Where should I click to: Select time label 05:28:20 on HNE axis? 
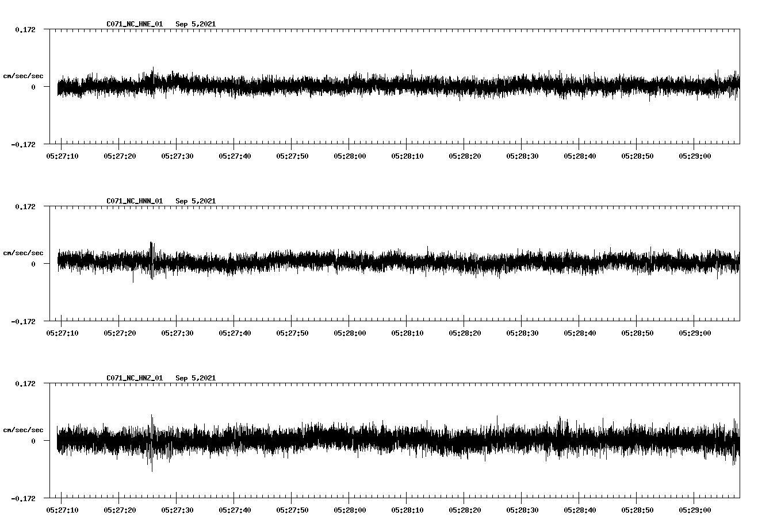tap(465, 156)
